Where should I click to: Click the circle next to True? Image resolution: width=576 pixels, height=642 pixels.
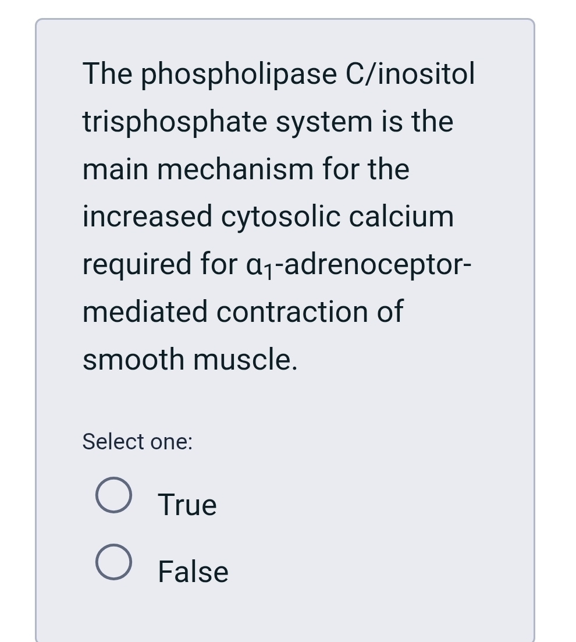(114, 498)
